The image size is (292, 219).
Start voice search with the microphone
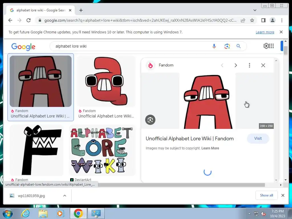214,46
